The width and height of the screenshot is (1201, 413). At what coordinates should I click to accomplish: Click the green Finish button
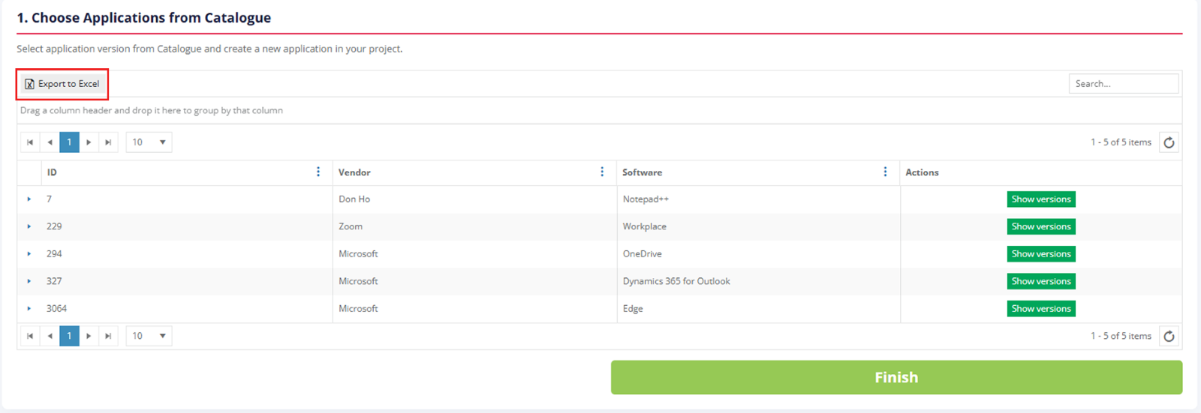point(896,377)
